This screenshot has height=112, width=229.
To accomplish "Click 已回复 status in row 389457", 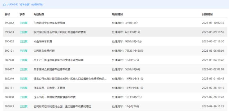I will pyautogui.click(x=24, y=69).
